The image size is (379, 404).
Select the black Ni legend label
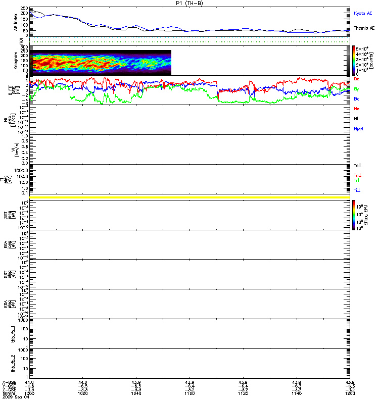point(356,119)
